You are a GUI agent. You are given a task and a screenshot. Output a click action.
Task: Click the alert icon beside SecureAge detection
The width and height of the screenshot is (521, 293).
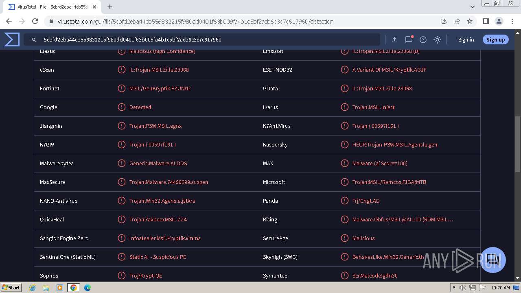pyautogui.click(x=344, y=238)
